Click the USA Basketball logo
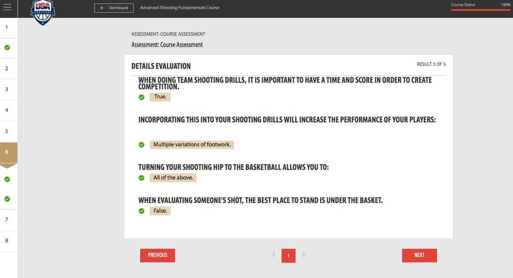Viewport: 513px width, 278px height. (43, 12)
